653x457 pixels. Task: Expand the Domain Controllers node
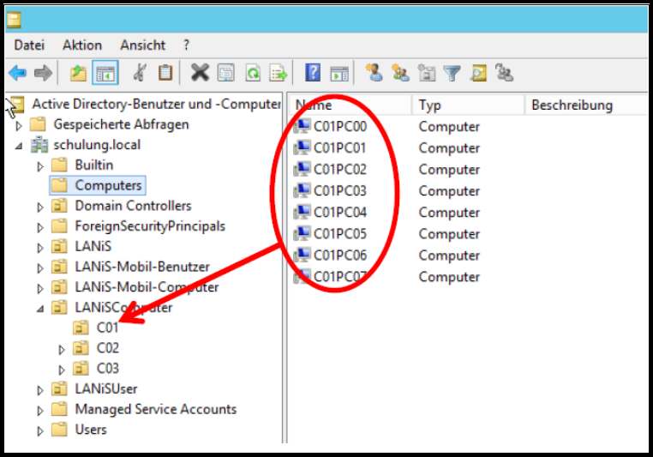click(x=40, y=207)
